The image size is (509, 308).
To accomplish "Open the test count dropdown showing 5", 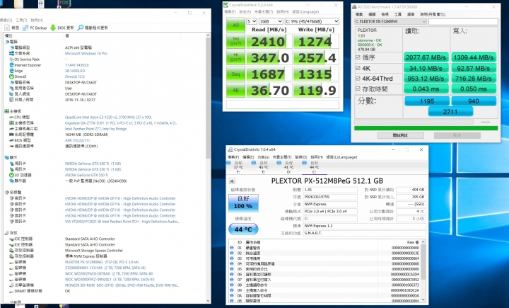I will tap(251, 21).
